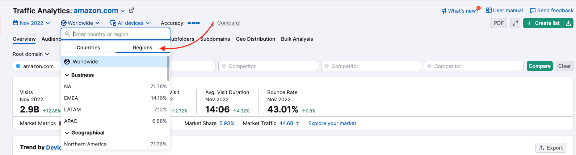Open the User manual book icon

pyautogui.click(x=489, y=10)
